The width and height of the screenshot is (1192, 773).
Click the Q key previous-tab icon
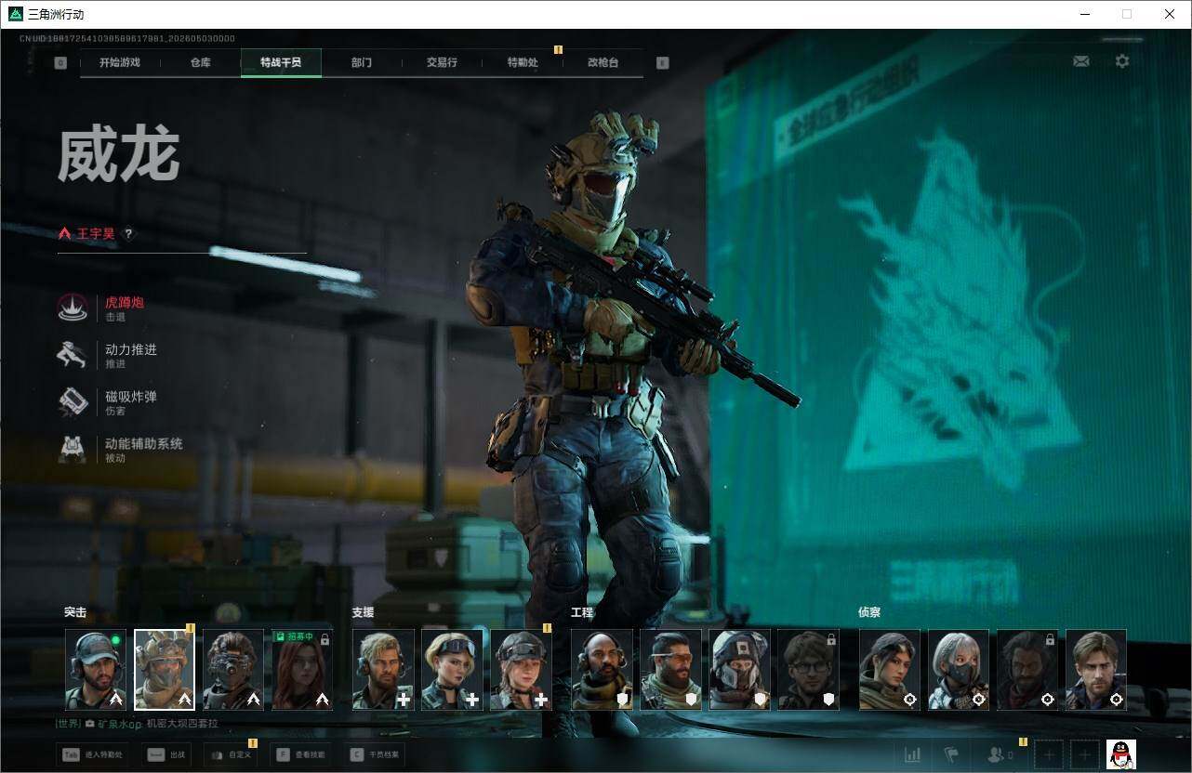coord(60,63)
